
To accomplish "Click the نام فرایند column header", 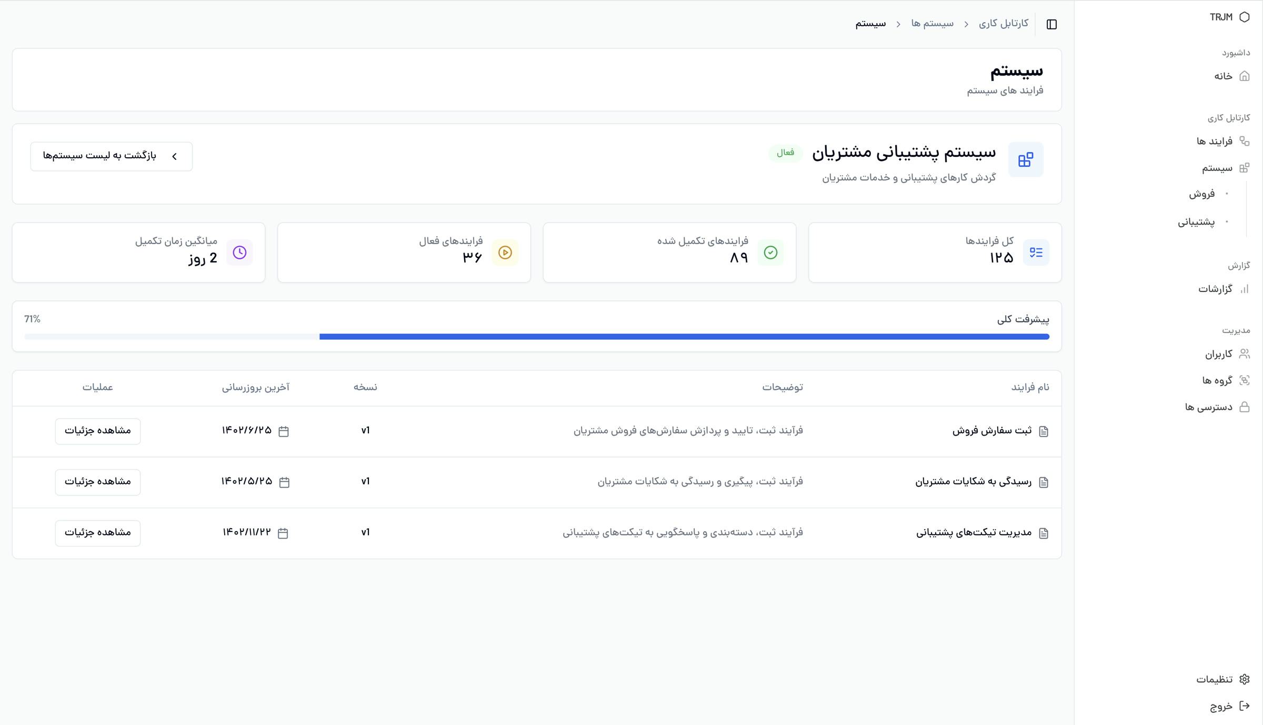I will point(1030,387).
